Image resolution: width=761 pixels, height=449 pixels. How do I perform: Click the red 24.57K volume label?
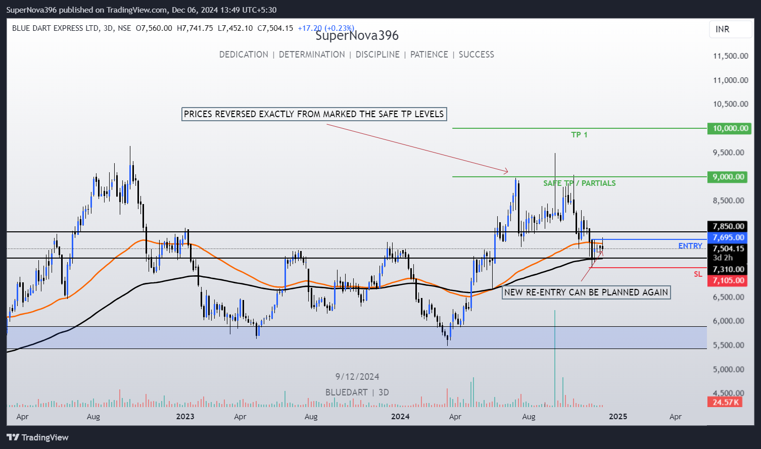725,402
